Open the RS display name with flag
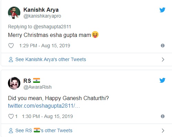 coord(32,80)
